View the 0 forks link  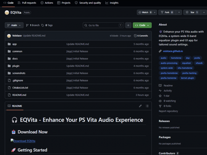[165, 106]
